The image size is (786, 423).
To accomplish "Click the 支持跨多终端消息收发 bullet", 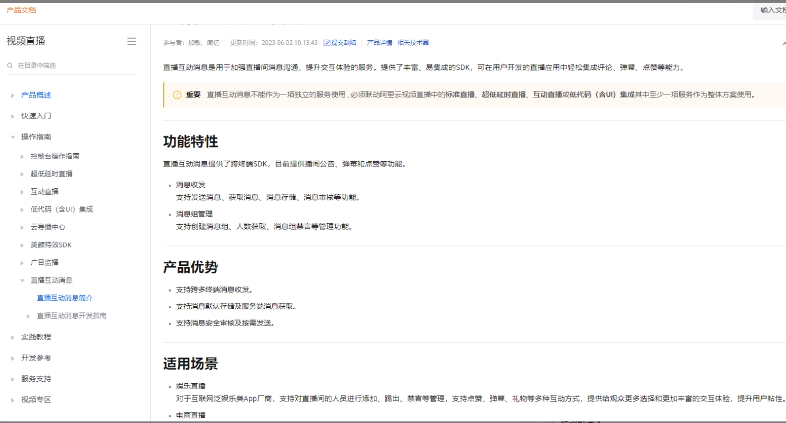I will point(214,290).
